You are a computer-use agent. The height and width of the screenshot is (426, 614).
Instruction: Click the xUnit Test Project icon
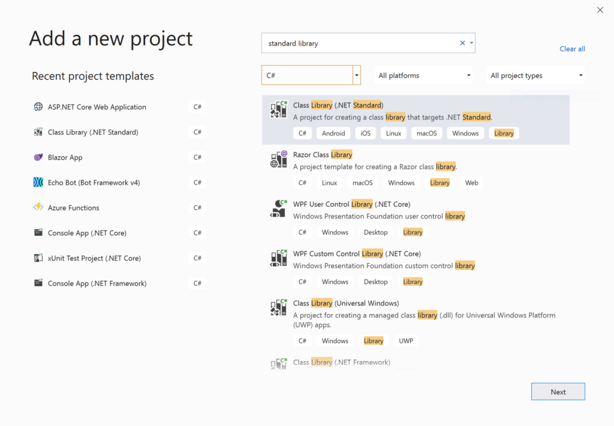click(x=38, y=258)
